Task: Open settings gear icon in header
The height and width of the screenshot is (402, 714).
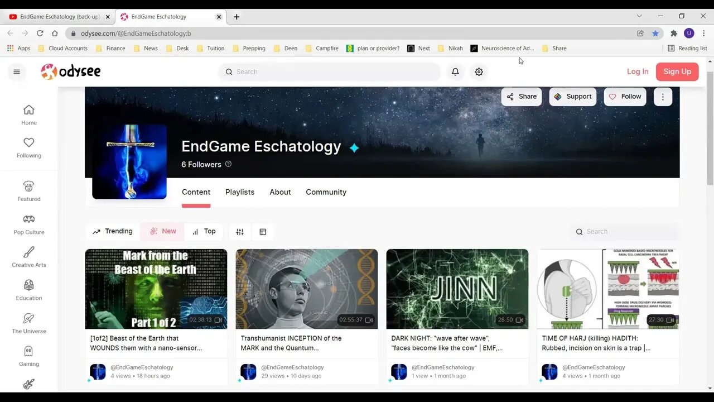Action: click(479, 71)
